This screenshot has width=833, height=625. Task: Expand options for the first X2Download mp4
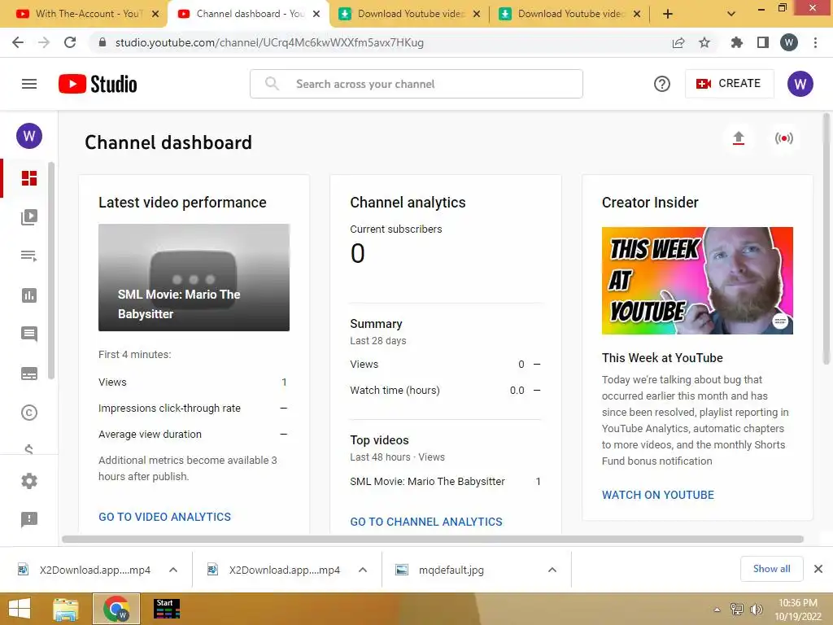pyautogui.click(x=173, y=570)
